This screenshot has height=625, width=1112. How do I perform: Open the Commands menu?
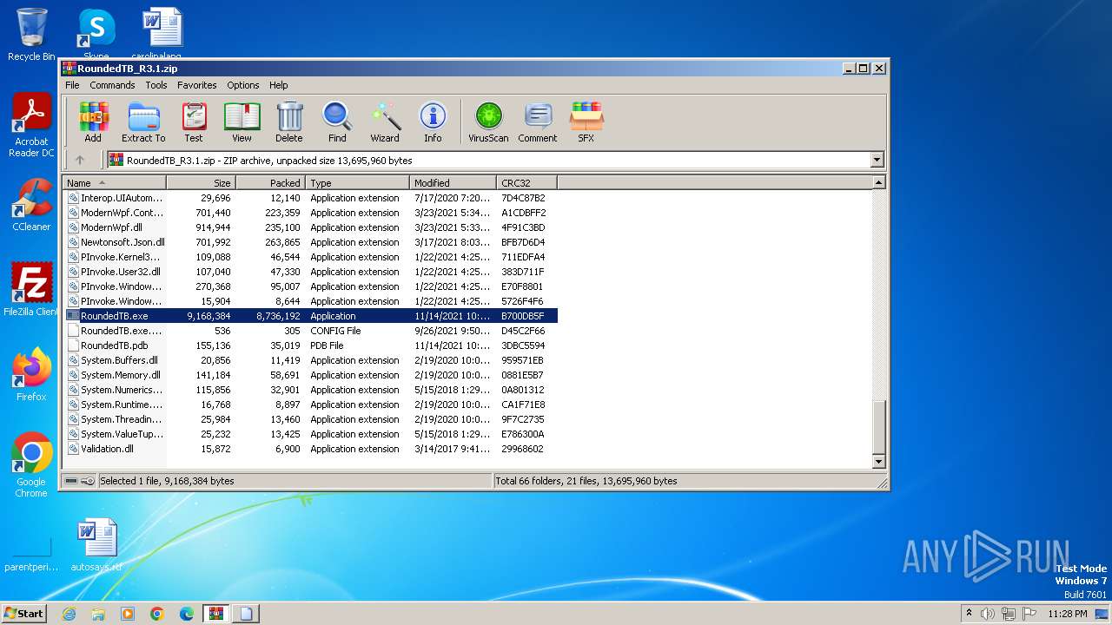click(112, 85)
